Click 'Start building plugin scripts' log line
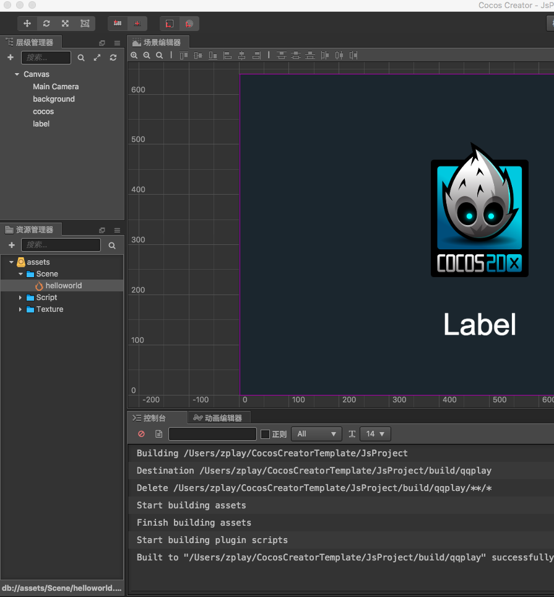Screen dimensions: 554x597 coord(212,540)
